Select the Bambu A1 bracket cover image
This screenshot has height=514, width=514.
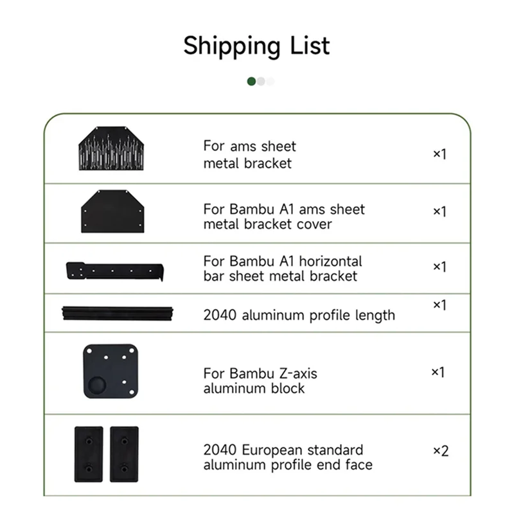point(114,210)
